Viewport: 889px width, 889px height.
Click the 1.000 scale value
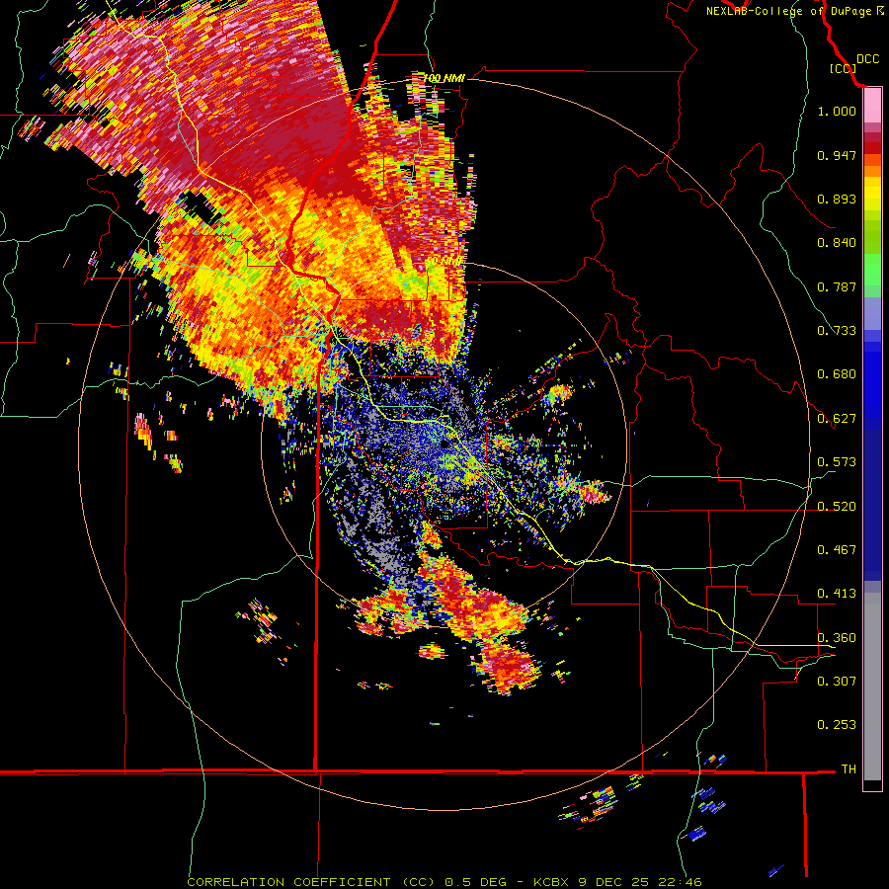837,111
